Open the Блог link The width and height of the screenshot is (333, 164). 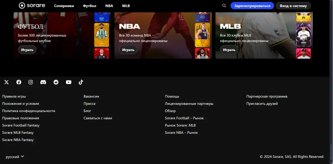click(x=87, y=111)
